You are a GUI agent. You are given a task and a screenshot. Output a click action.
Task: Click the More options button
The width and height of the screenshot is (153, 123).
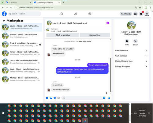(x=95, y=35)
